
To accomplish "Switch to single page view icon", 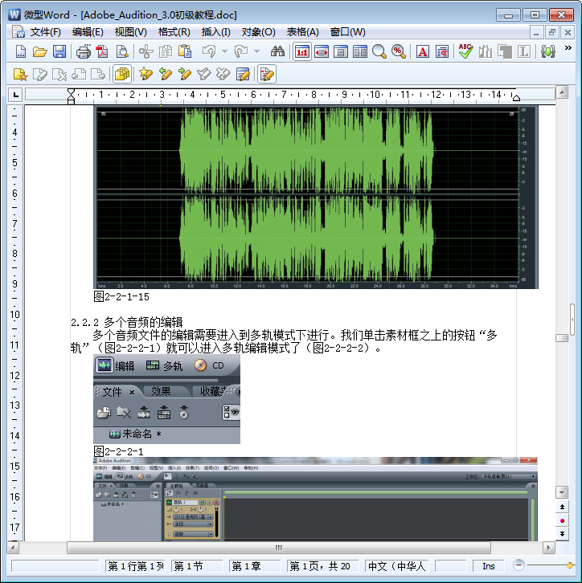I will [341, 51].
